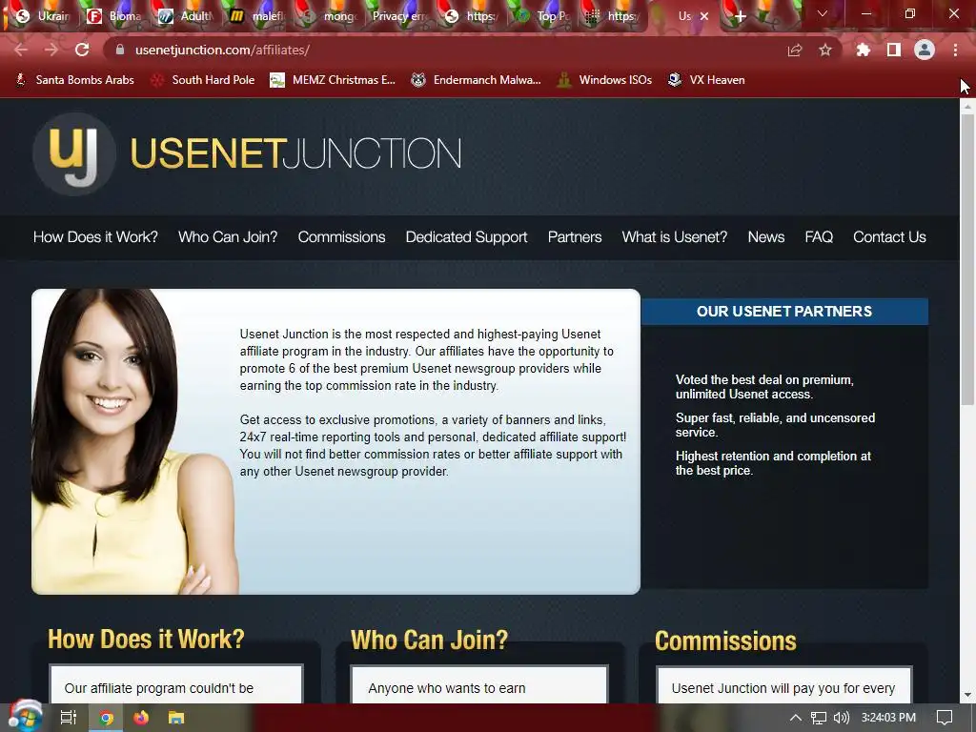Open the Chrome profile avatar

(925, 50)
